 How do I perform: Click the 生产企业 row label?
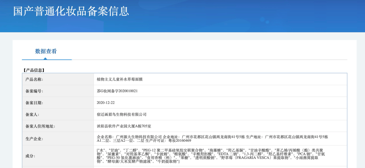[x=34, y=139]
